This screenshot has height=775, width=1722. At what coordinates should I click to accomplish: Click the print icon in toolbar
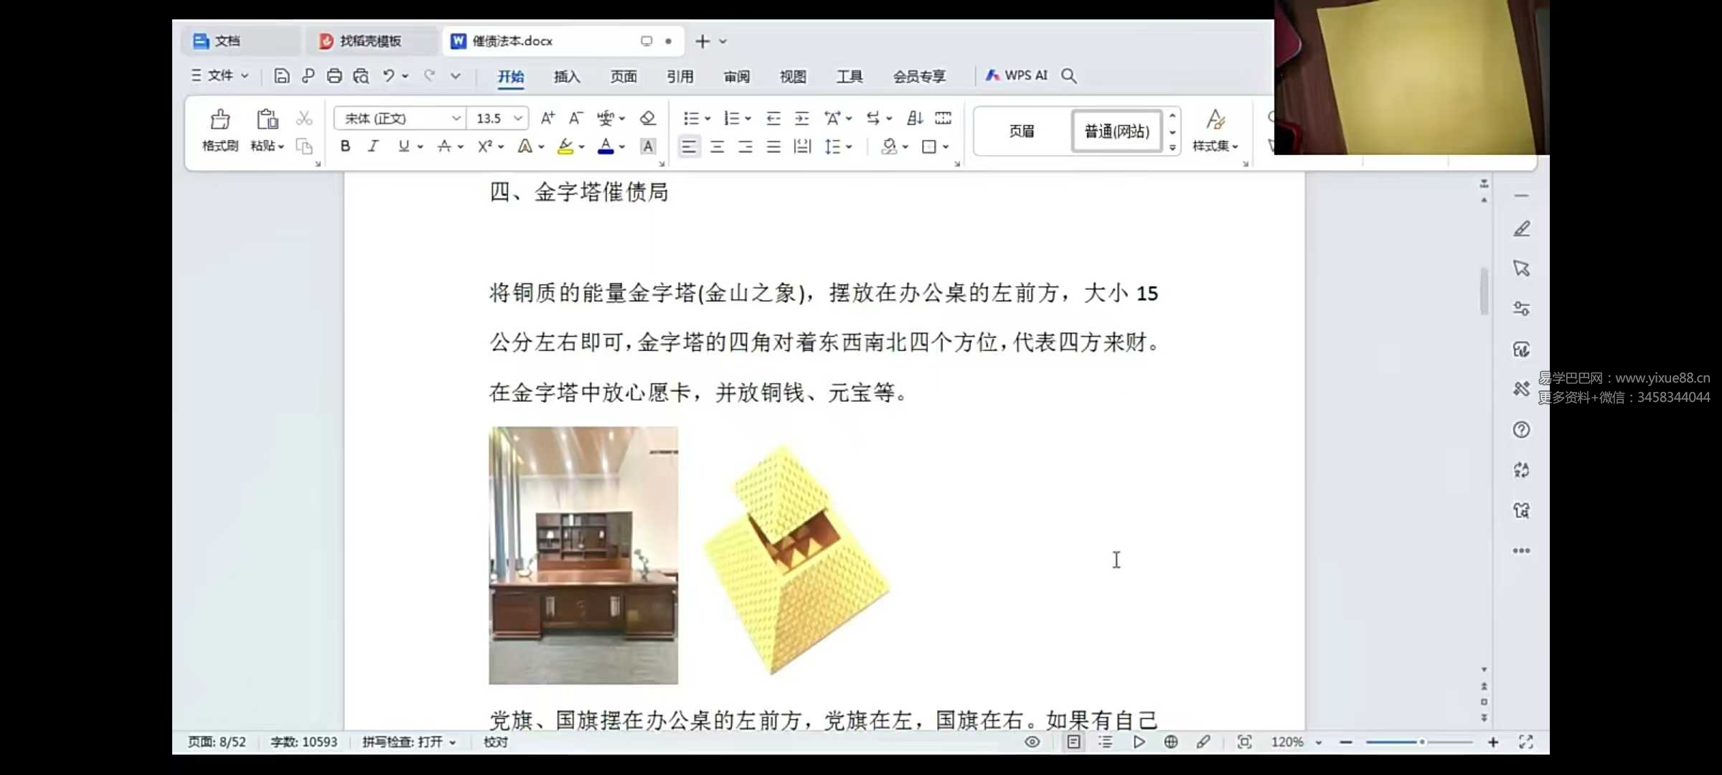click(334, 76)
